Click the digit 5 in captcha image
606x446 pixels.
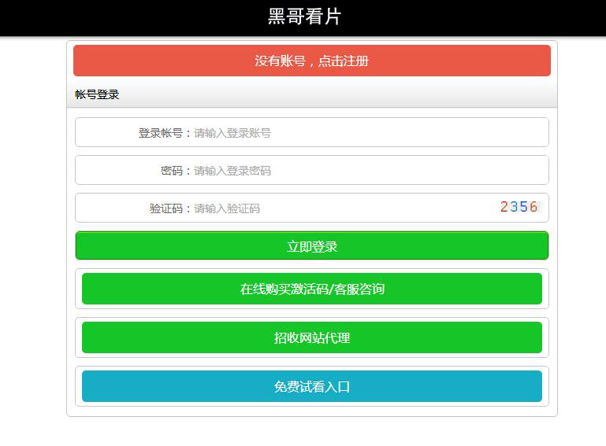(x=524, y=208)
